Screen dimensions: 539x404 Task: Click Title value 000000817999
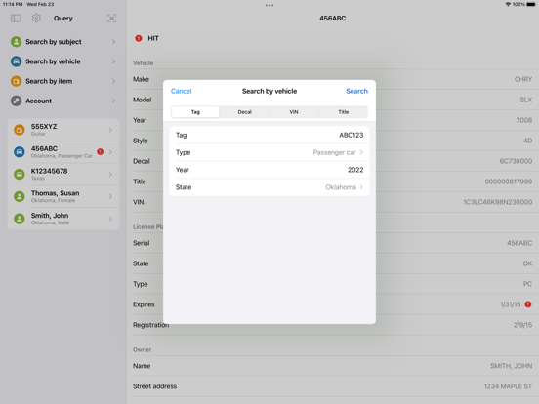(x=509, y=182)
